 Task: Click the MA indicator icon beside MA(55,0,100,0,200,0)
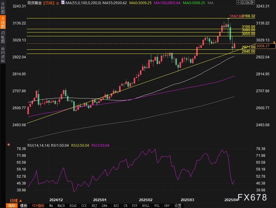pyautogui.click(x=63, y=3)
